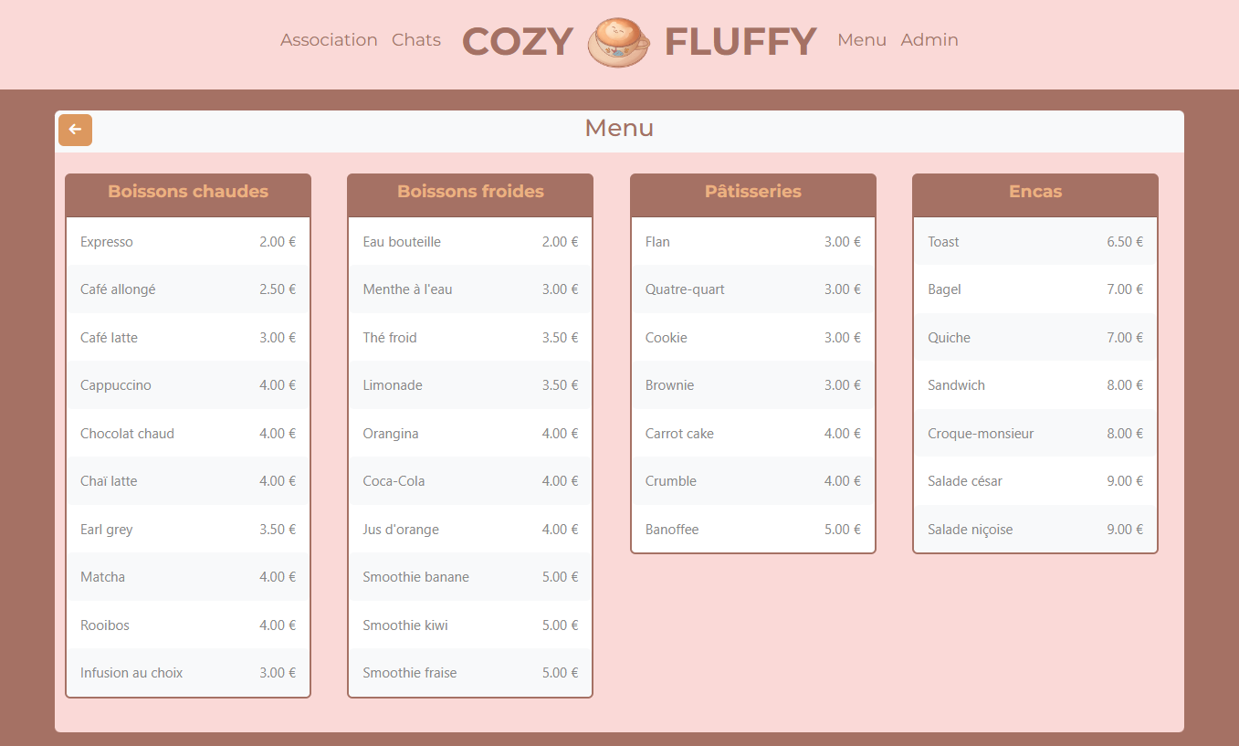1239x746 pixels.
Task: Click the Salade niçoise item
Action: (1035, 530)
